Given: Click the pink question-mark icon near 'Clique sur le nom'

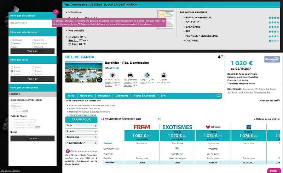Looking at the screenshot, I should point(68,151).
